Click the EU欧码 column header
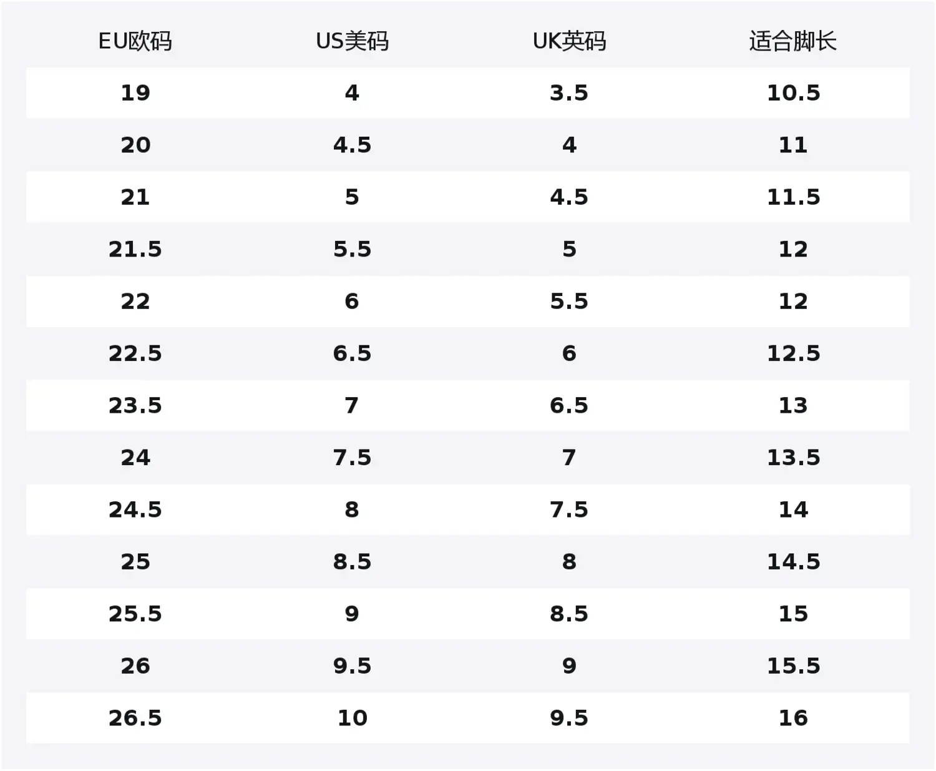This screenshot has height=771, width=936. click(x=135, y=41)
